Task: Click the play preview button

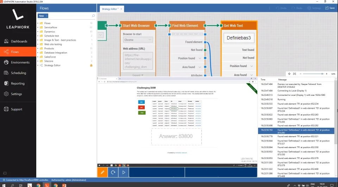Action: click(124, 172)
